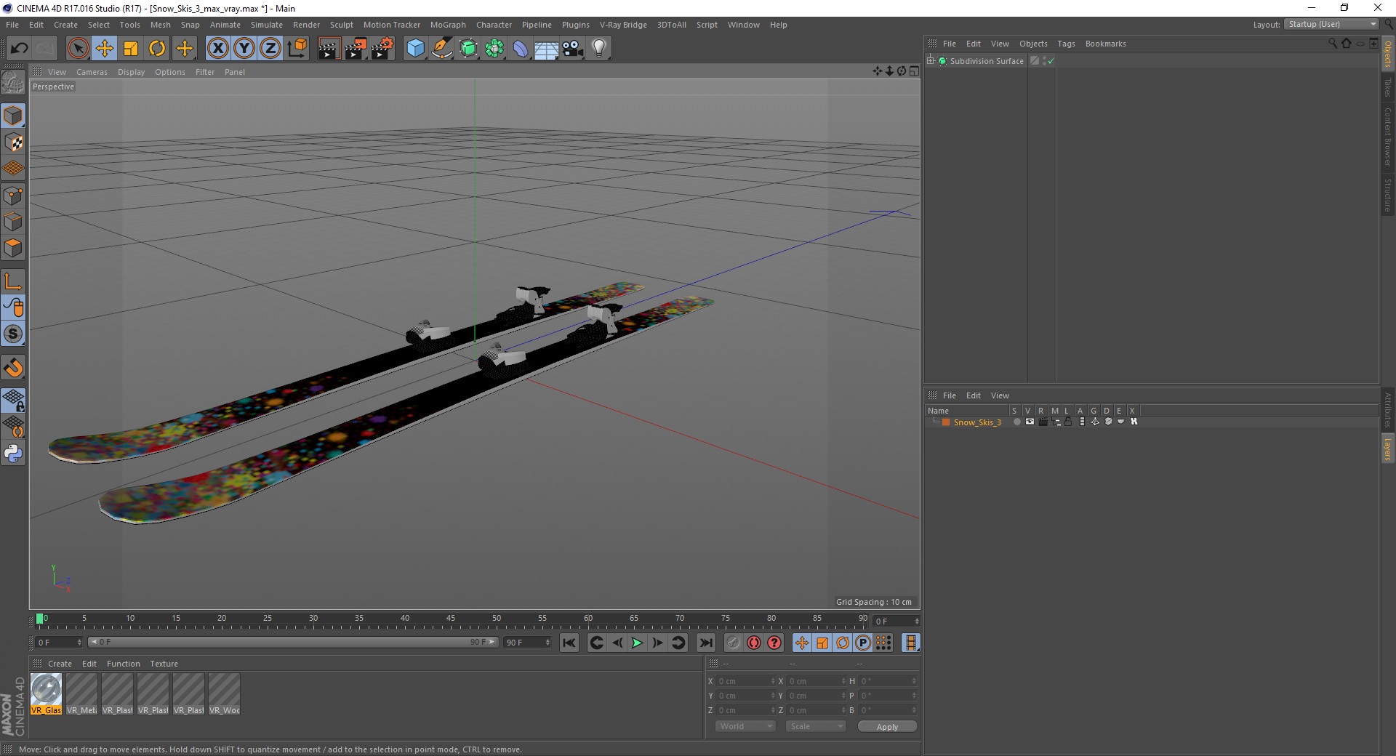Screen dimensions: 1396x756
Task: Toggle Snow_Skis_3 layer solo (S)
Action: pyautogui.click(x=1016, y=422)
